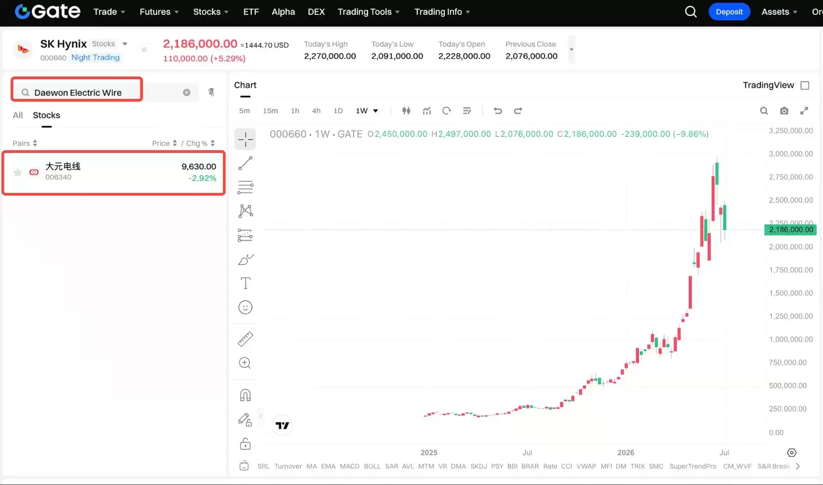Image resolution: width=823 pixels, height=485 pixels.
Task: Expand the Trading Tools menu
Action: click(368, 12)
